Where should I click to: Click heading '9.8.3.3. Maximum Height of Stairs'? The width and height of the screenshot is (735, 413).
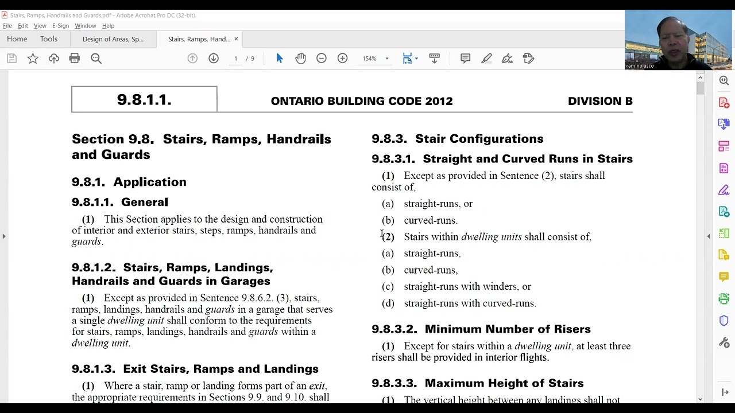(x=478, y=383)
